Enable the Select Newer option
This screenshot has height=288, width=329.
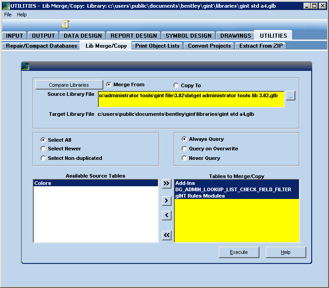tap(43, 149)
